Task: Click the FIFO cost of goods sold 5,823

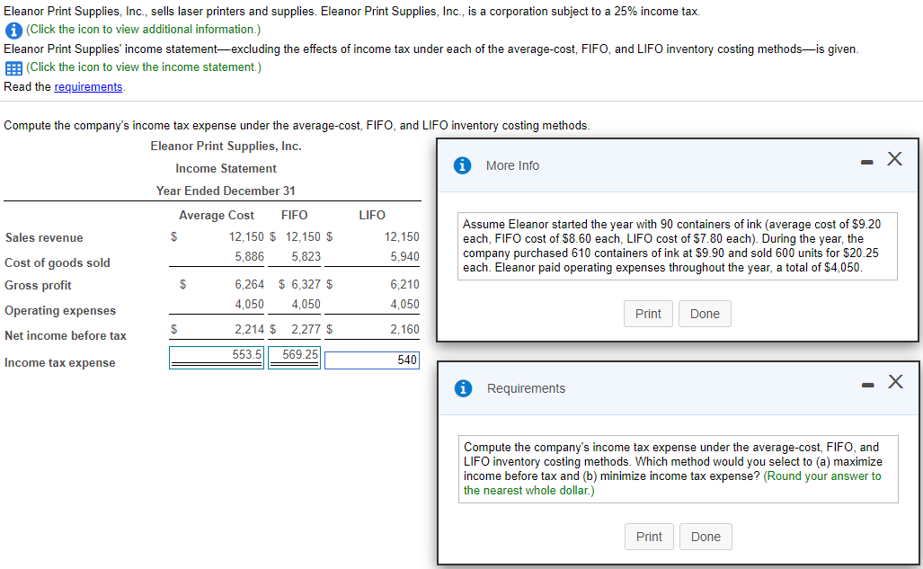Action: [x=306, y=257]
